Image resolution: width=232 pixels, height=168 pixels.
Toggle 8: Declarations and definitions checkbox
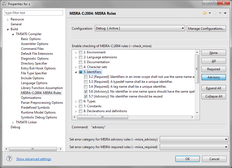[80, 111]
